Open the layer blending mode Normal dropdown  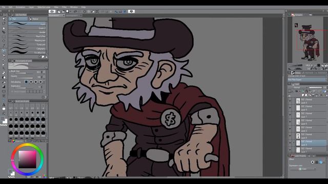point(298,87)
